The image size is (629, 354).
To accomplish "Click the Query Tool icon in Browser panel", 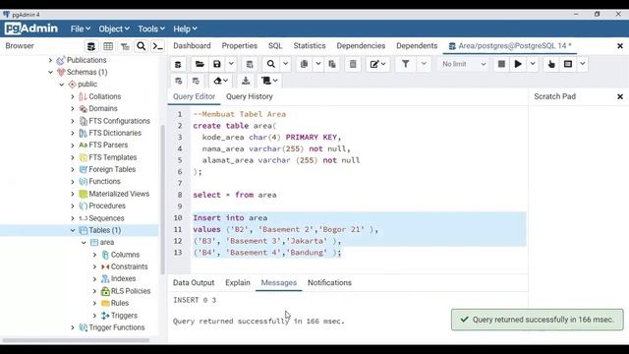I will tap(91, 46).
